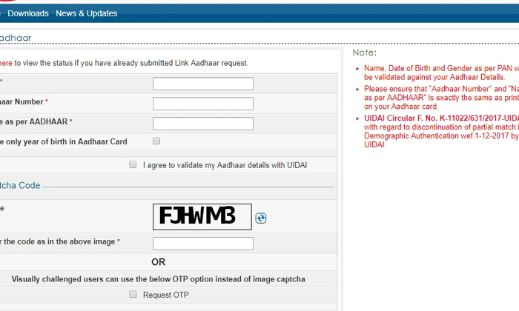The image size is (519, 311).
Task: Click the 'Visually challenged users' notice text
Action: pos(158,279)
